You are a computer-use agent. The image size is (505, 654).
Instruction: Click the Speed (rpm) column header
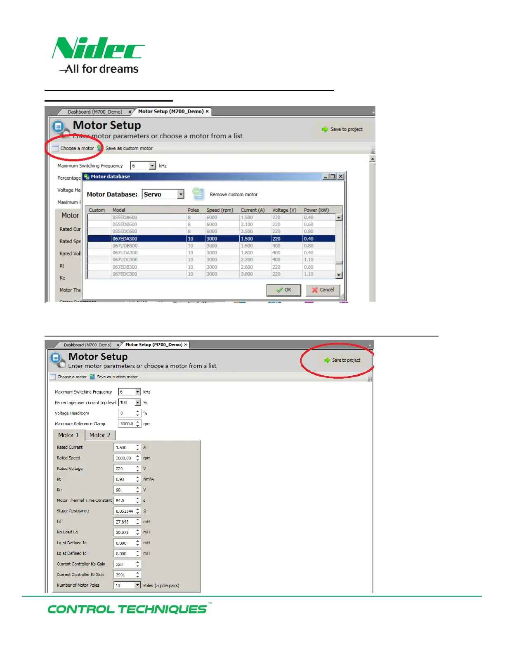click(x=222, y=210)
